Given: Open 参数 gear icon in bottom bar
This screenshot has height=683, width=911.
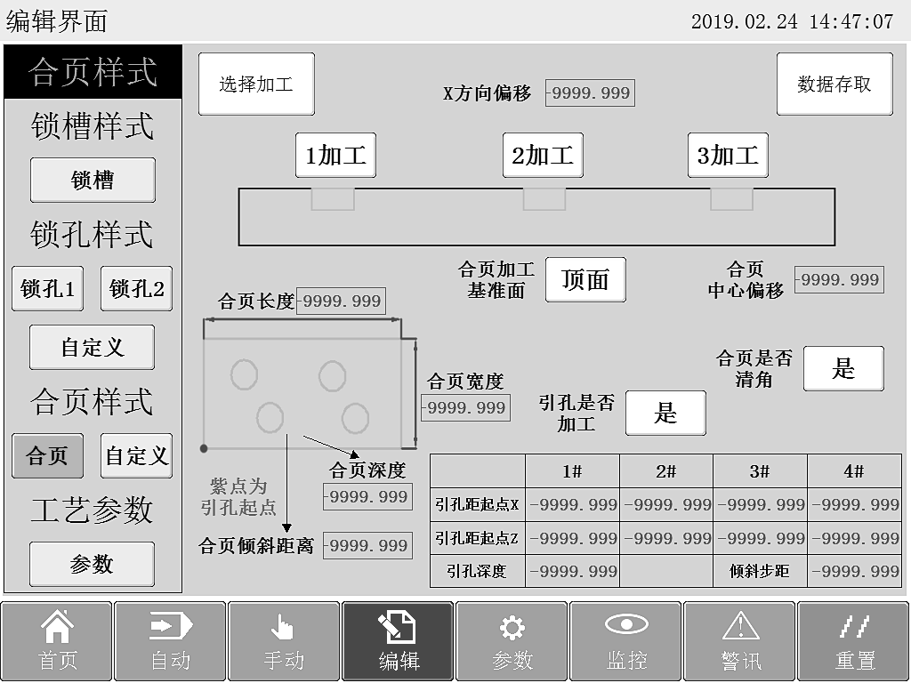Looking at the screenshot, I should click(x=512, y=640).
